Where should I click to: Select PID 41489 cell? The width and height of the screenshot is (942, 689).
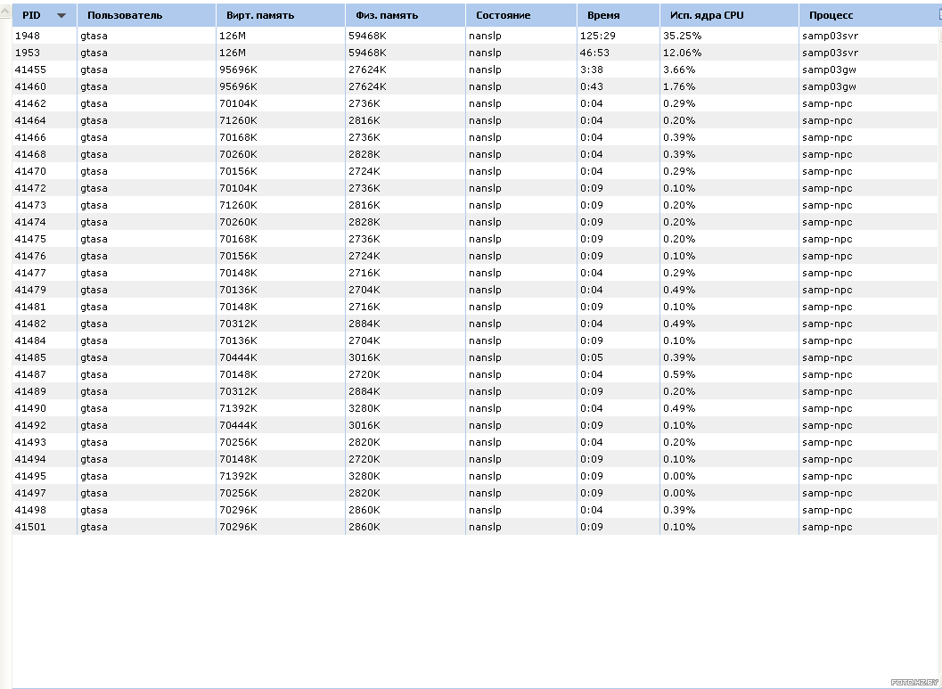(x=30, y=391)
